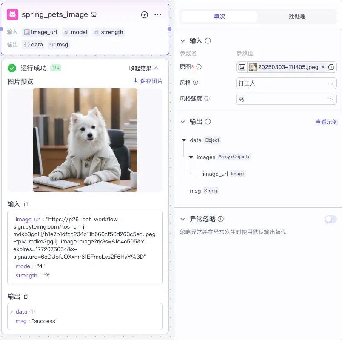Show info tooltip for 风格强度 parameter
The image size is (342, 340).
[x=207, y=99]
